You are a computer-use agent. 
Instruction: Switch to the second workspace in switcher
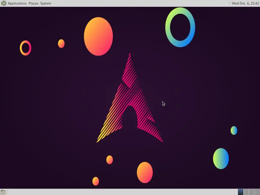246,192
